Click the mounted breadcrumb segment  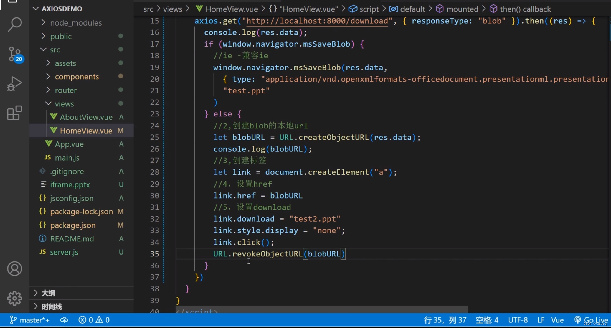[x=457, y=9]
